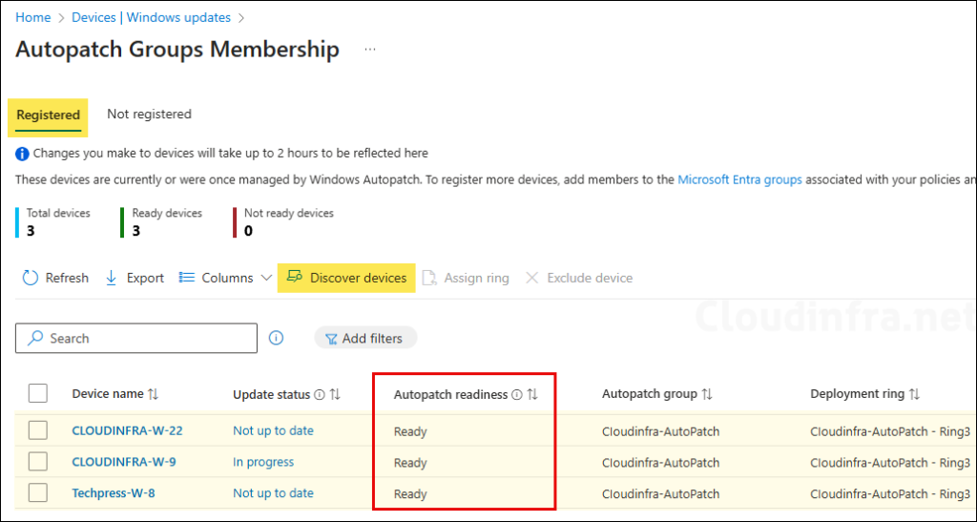Select the Registered tab
This screenshot has width=977, height=522.
48,115
